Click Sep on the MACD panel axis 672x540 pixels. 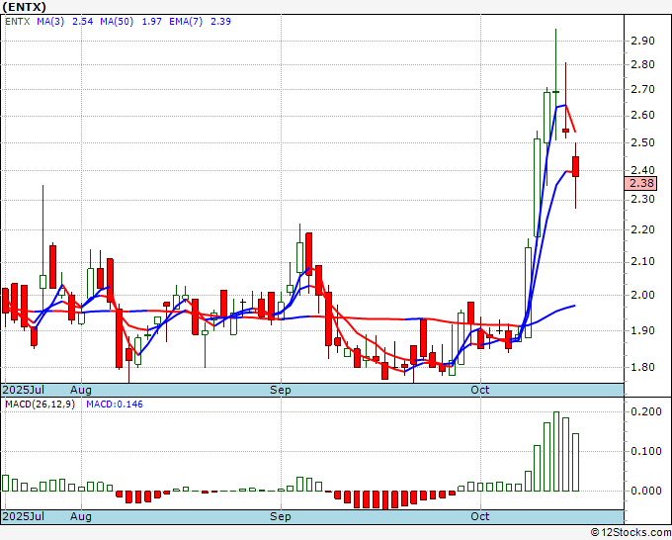(281, 516)
